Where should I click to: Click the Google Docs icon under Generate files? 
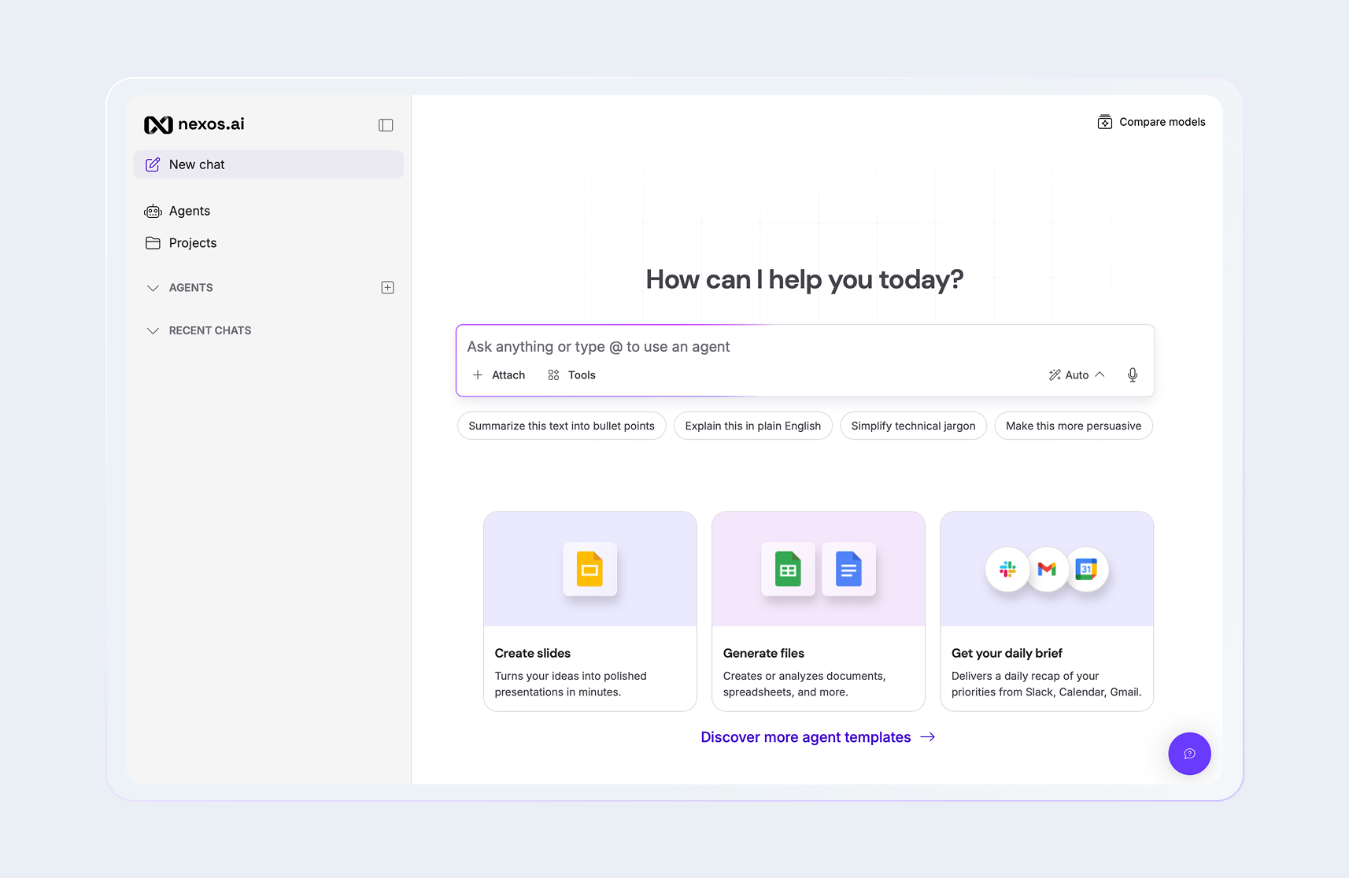coord(848,570)
